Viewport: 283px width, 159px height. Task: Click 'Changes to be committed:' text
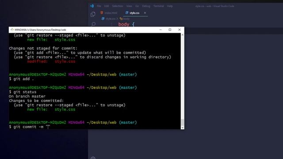(x=36, y=101)
